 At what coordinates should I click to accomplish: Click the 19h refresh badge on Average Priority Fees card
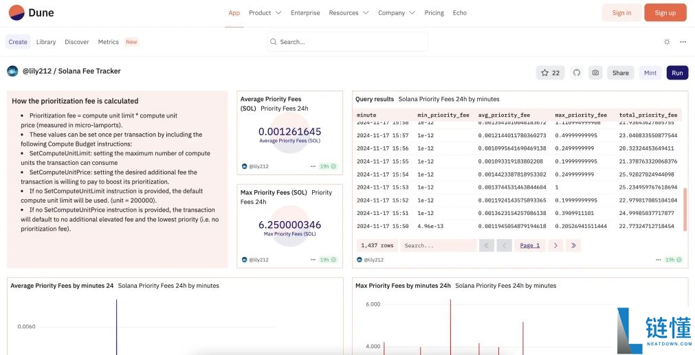click(328, 166)
